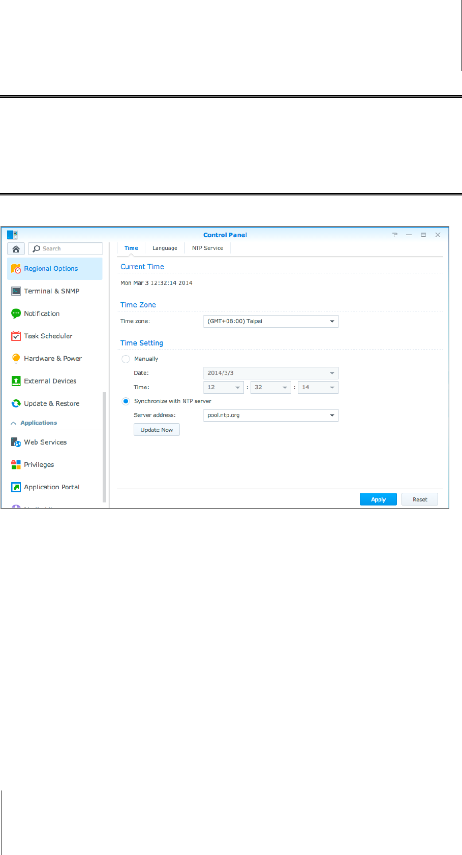Collapse the Applications section
The height and width of the screenshot is (855, 462).
click(14, 423)
